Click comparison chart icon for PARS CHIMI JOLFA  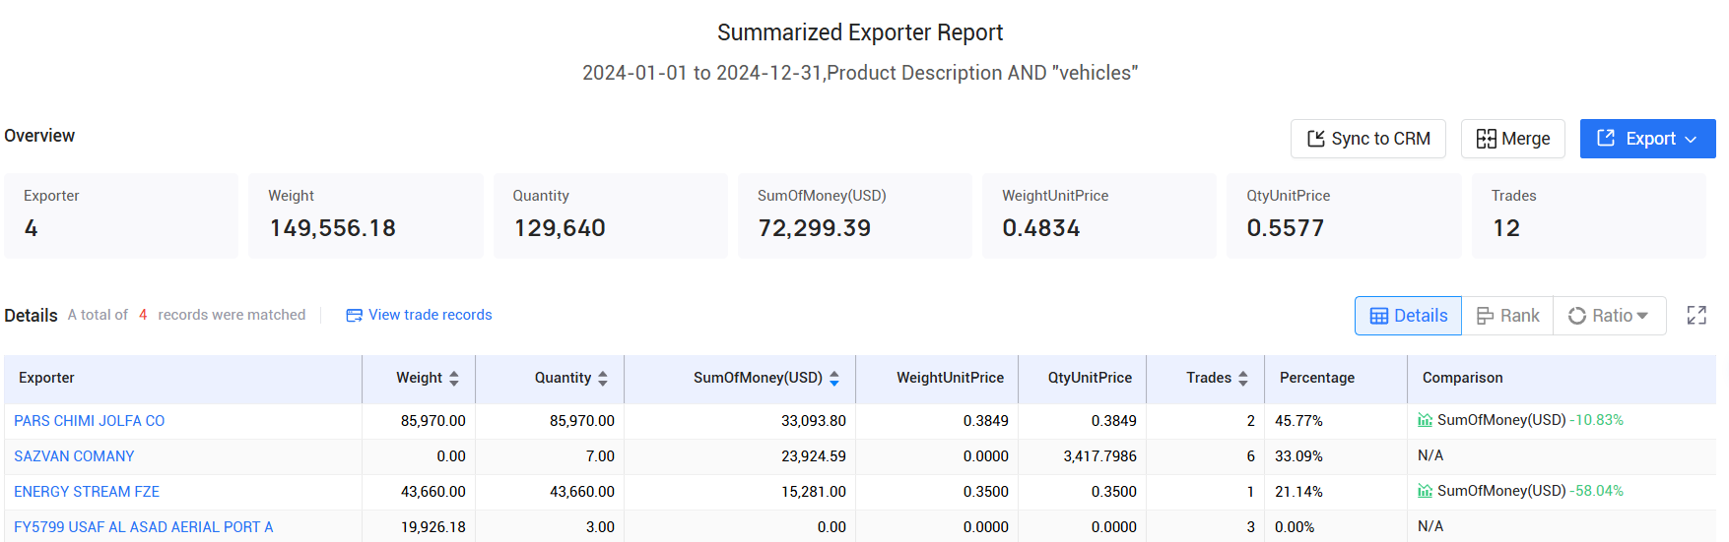pos(1425,420)
